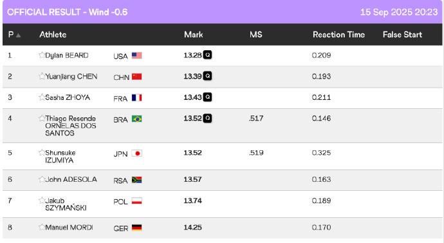This screenshot has height=243, width=444.
Task: Click the Brazil flag icon
Action: [137, 119]
